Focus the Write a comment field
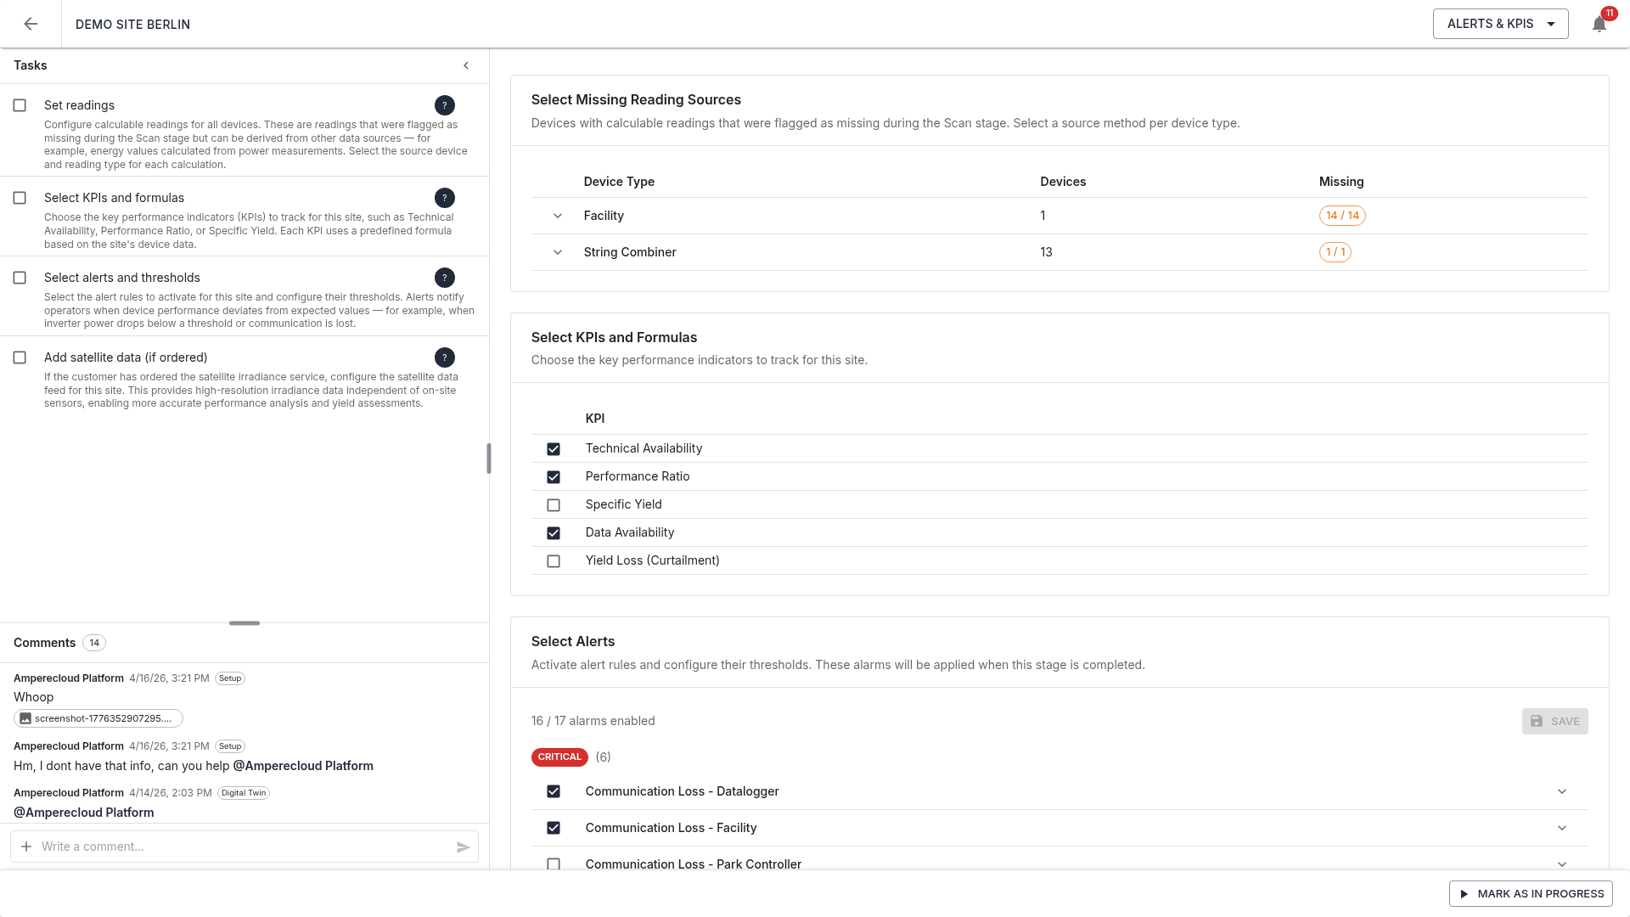The width and height of the screenshot is (1630, 917). [x=244, y=847]
